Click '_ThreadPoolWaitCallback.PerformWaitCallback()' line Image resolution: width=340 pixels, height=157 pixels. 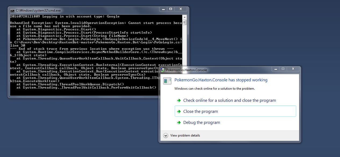[86, 88]
